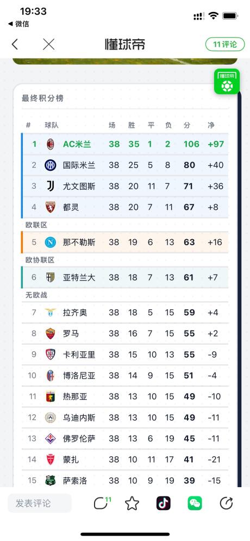Image resolution: width=250 pixels, height=541 pixels.
Task: Tap the comment bubble icon with 11
Action: coord(102,503)
